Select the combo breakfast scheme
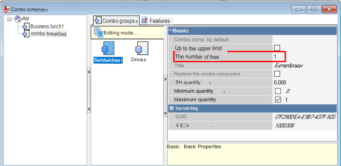Screen dimensions: 341x166 (x=48, y=34)
